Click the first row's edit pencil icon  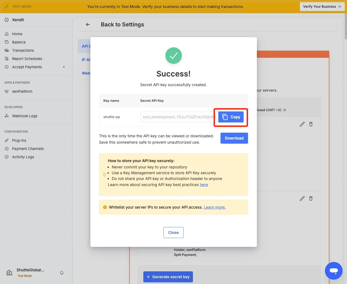point(302,124)
